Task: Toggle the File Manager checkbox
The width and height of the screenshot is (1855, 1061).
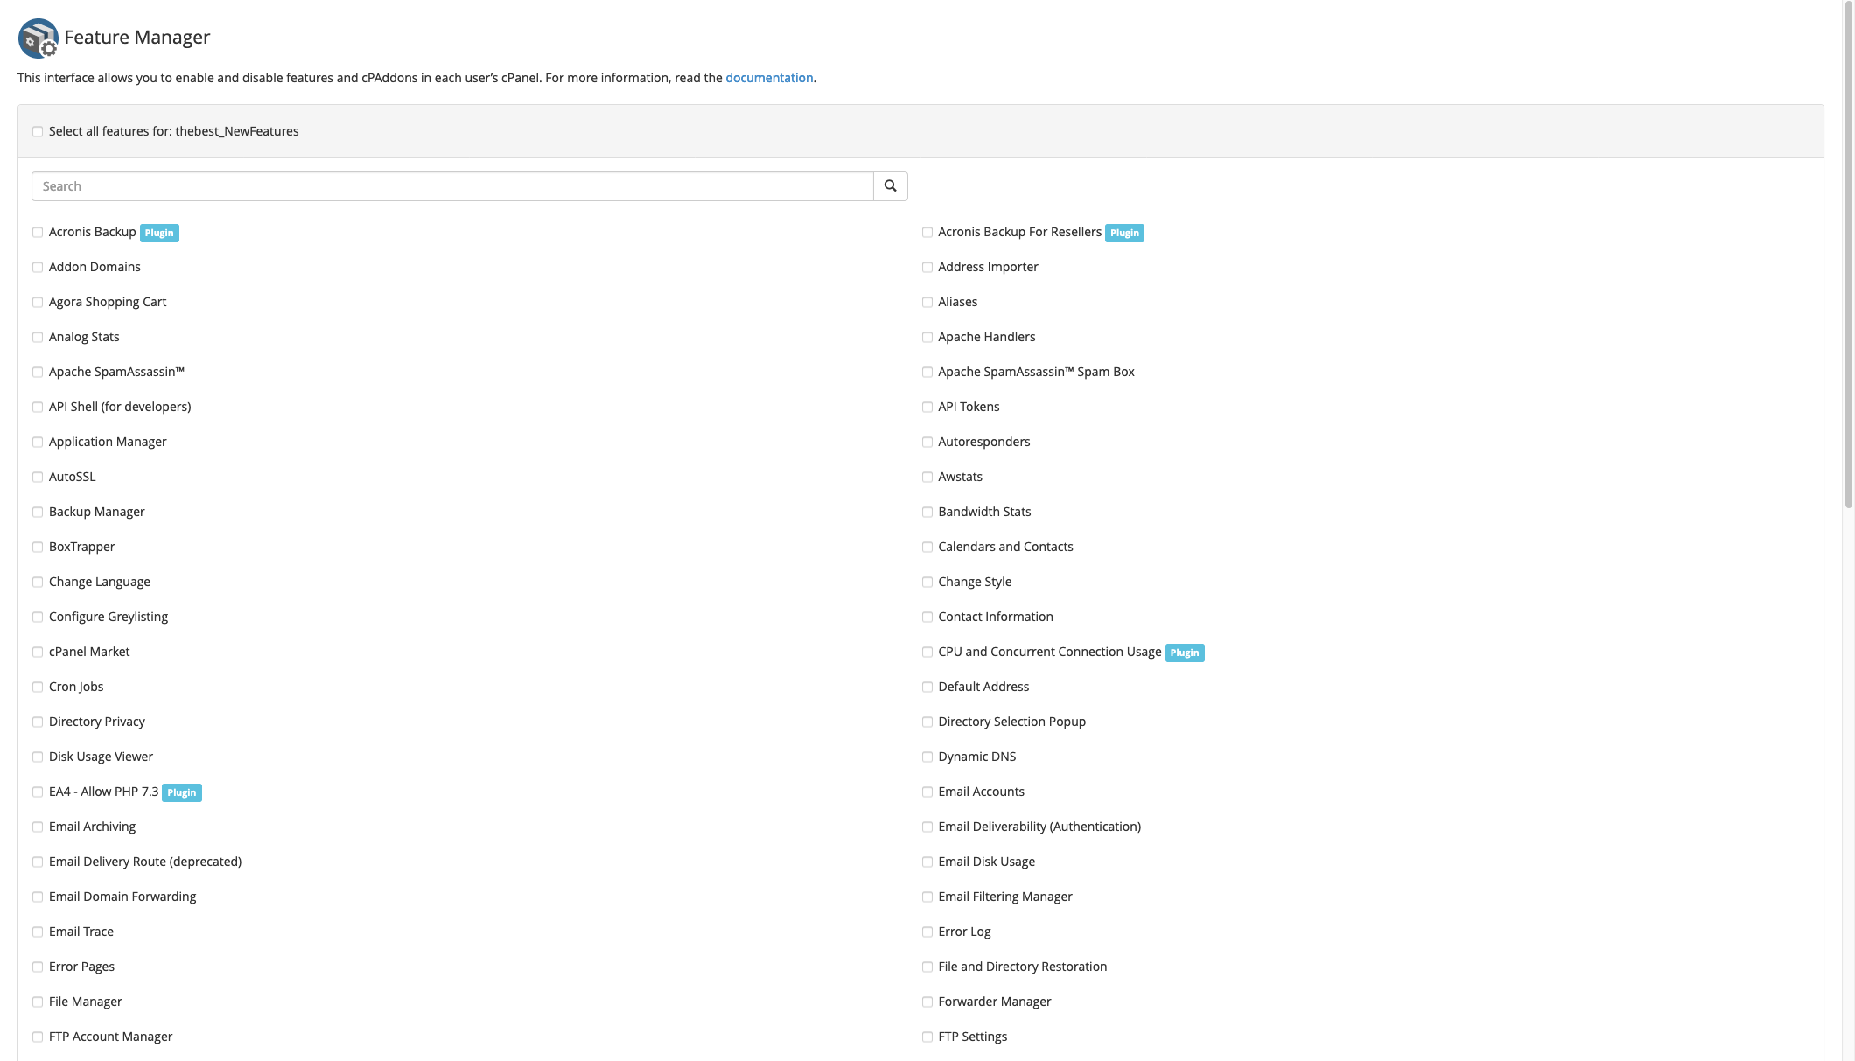Action: 38,1002
